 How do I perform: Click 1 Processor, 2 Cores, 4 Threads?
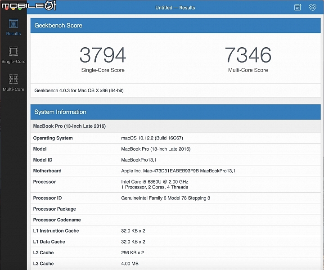tap(154, 187)
